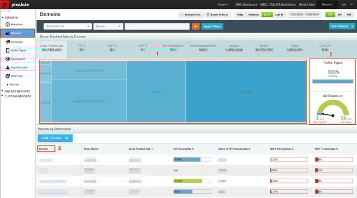Open the By Date sub-report
This screenshot has width=357, height=198.
click(15, 84)
